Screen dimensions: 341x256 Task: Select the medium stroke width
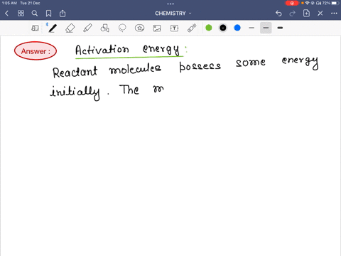(266, 28)
